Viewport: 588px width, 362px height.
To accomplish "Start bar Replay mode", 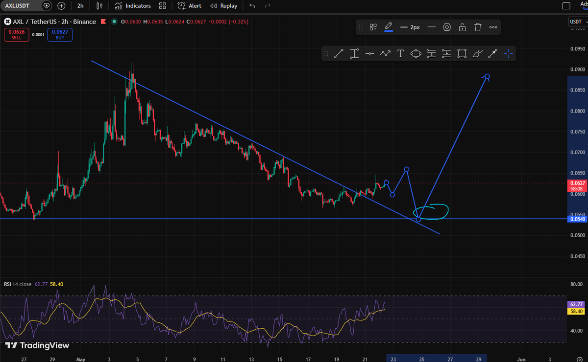I will (224, 6).
